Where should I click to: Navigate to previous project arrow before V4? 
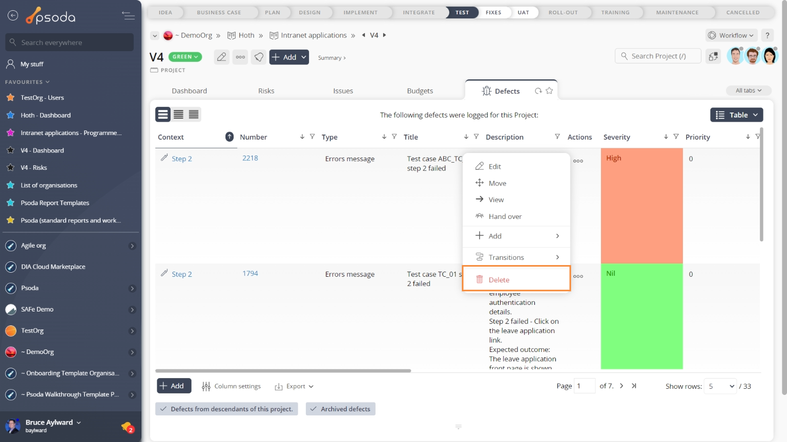363,35
